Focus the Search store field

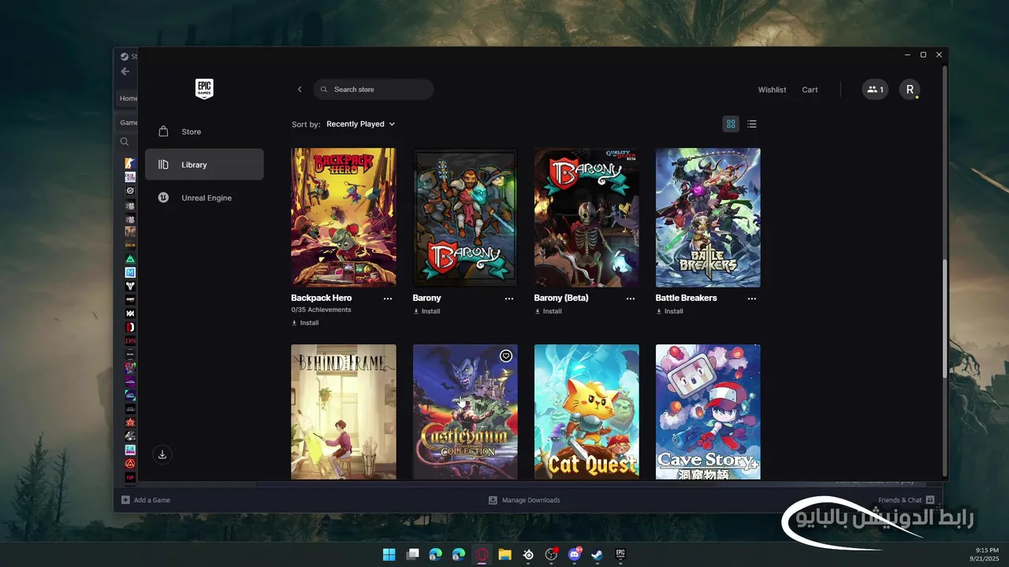pyautogui.click(x=374, y=89)
